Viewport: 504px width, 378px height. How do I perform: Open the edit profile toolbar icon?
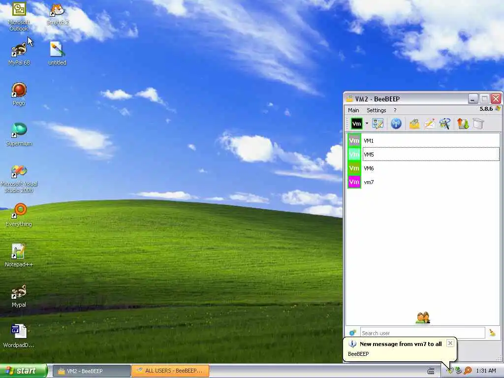tap(378, 124)
